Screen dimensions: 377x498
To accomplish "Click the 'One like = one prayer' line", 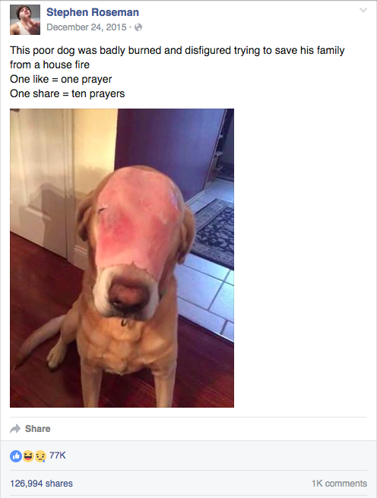I will coord(61,80).
